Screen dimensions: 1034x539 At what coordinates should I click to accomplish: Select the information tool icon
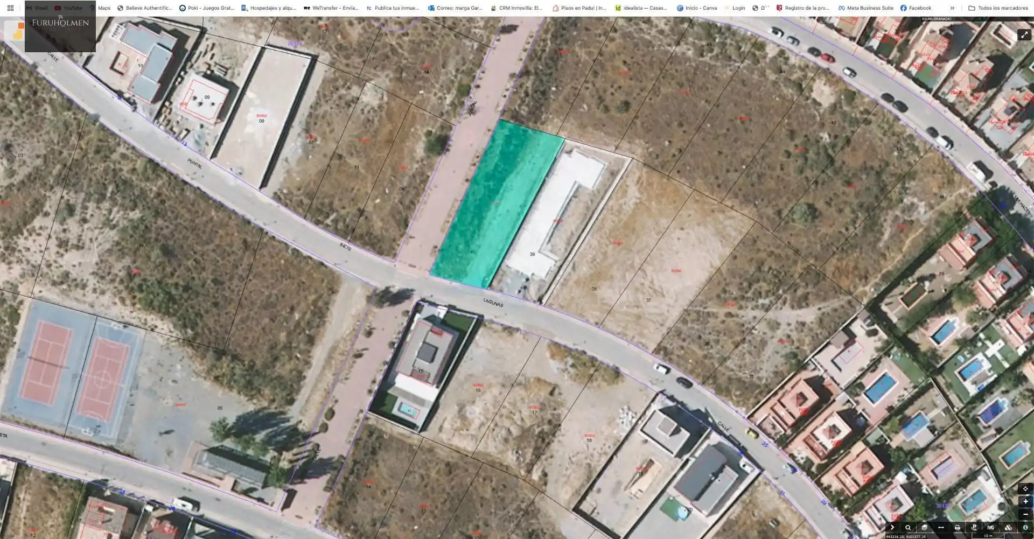(1025, 528)
